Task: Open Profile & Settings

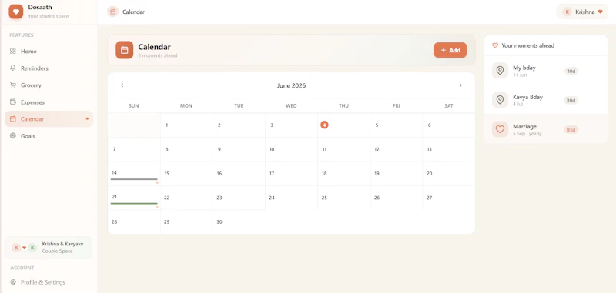Action: click(49, 282)
